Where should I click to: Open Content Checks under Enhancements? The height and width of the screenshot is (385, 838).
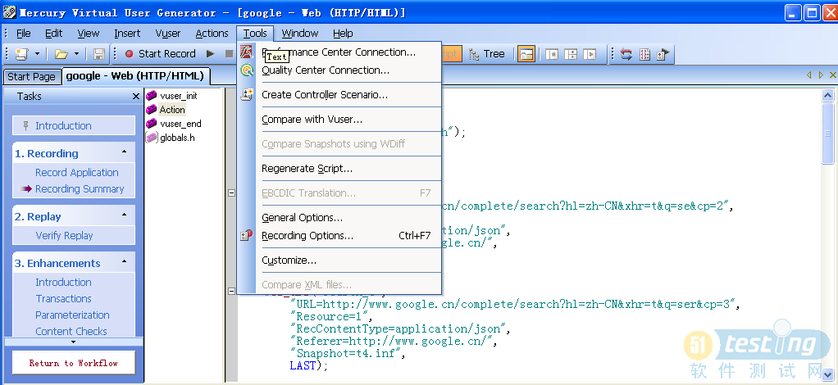coord(71,331)
